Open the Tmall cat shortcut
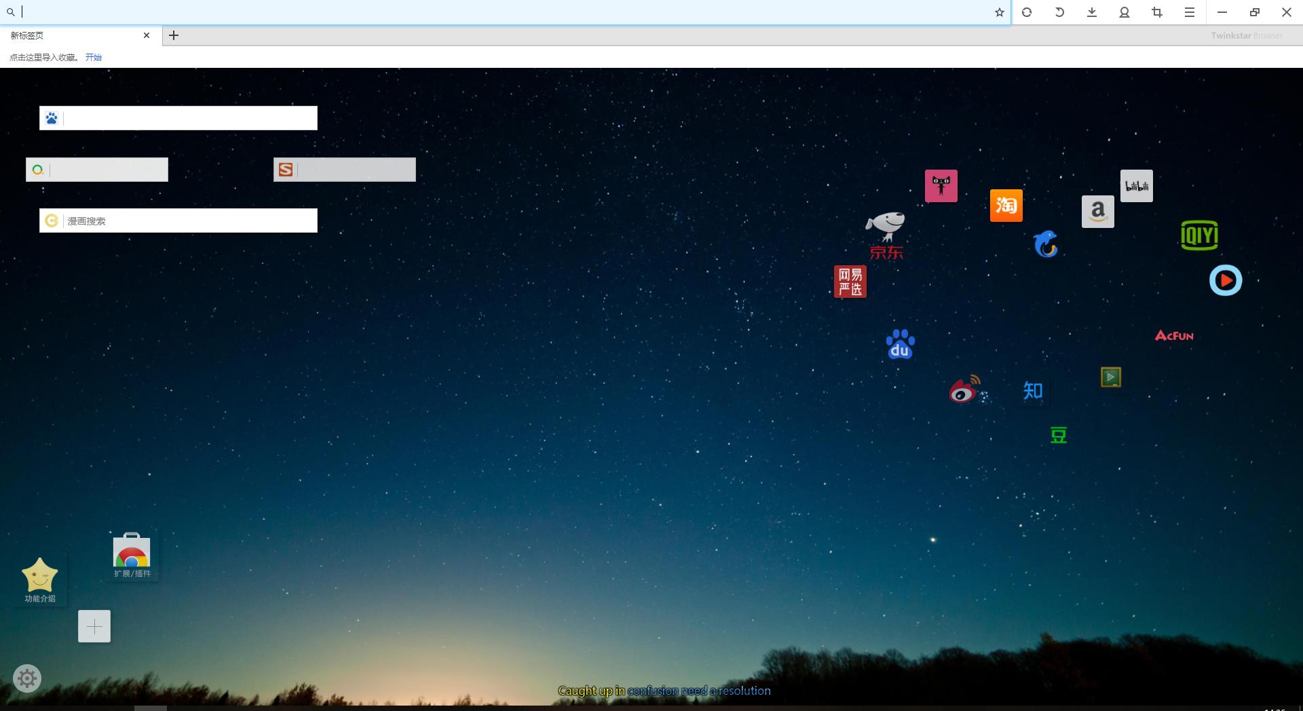 tap(941, 186)
